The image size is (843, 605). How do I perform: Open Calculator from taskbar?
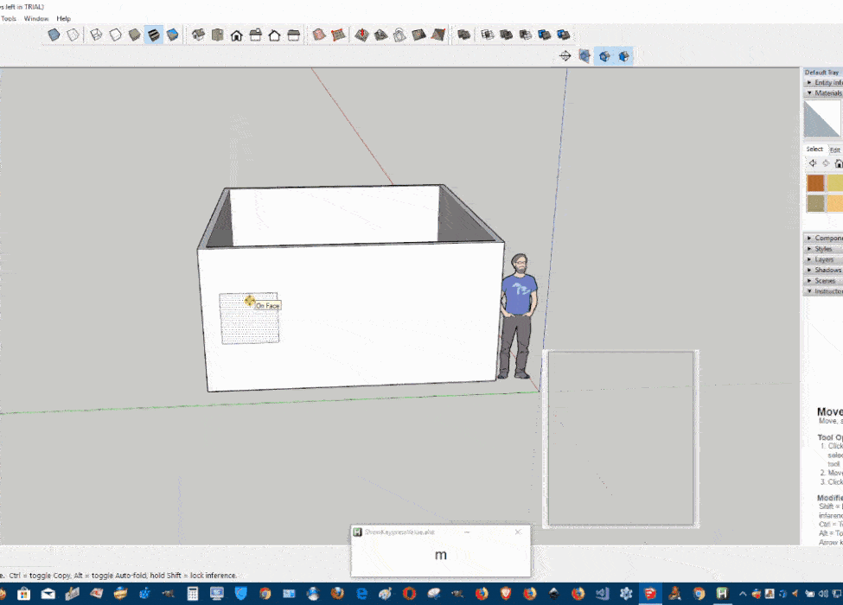pyautogui.click(x=193, y=594)
